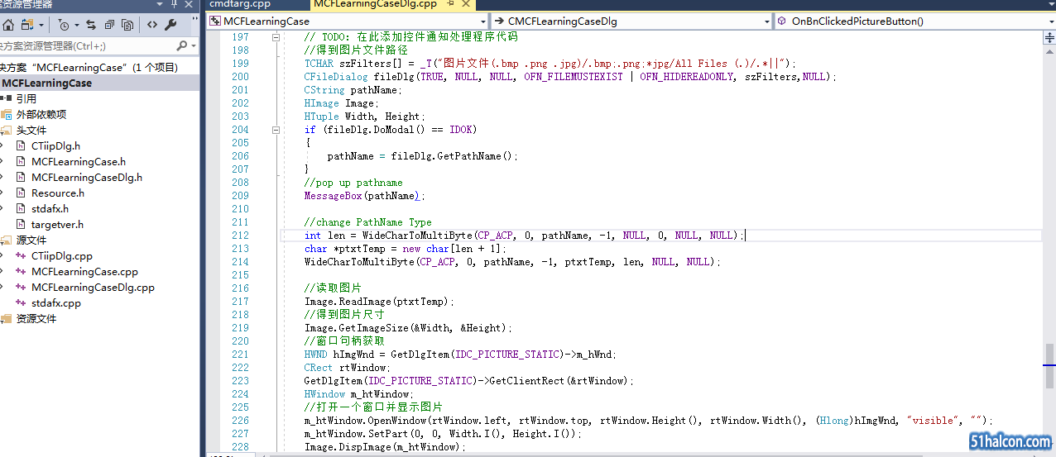
Task: Select Resource.h file
Action: click(58, 193)
